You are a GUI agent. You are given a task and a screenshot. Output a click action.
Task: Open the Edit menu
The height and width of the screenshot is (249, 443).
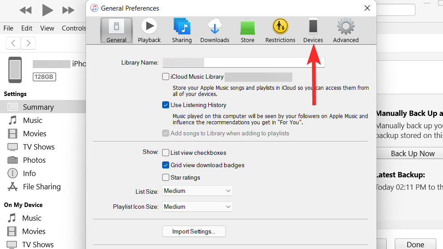click(x=27, y=28)
